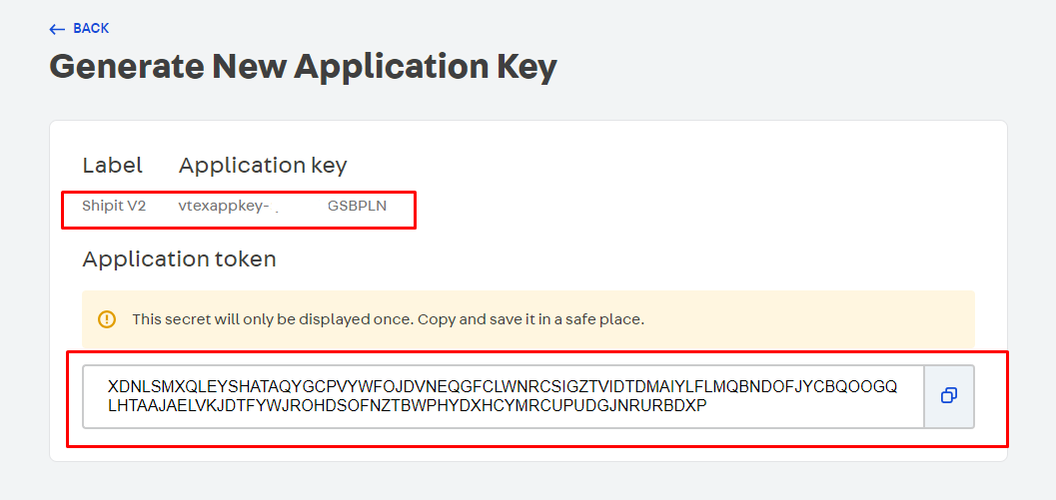Click the token line starting with LHTAAJAE
This screenshot has height=500, width=1056.
[407, 406]
